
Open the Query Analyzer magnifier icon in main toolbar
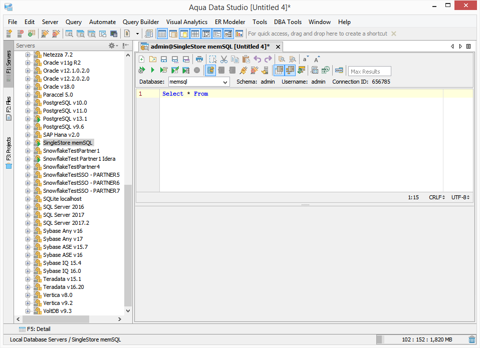click(x=70, y=34)
